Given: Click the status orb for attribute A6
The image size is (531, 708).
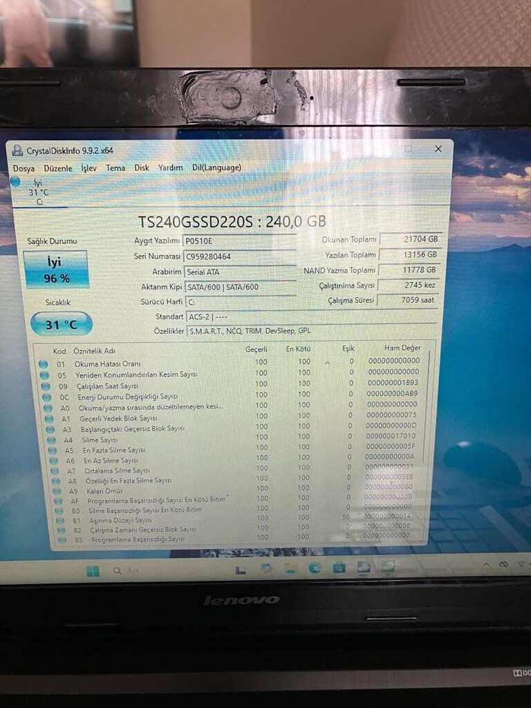Looking at the screenshot, I should [x=54, y=460].
